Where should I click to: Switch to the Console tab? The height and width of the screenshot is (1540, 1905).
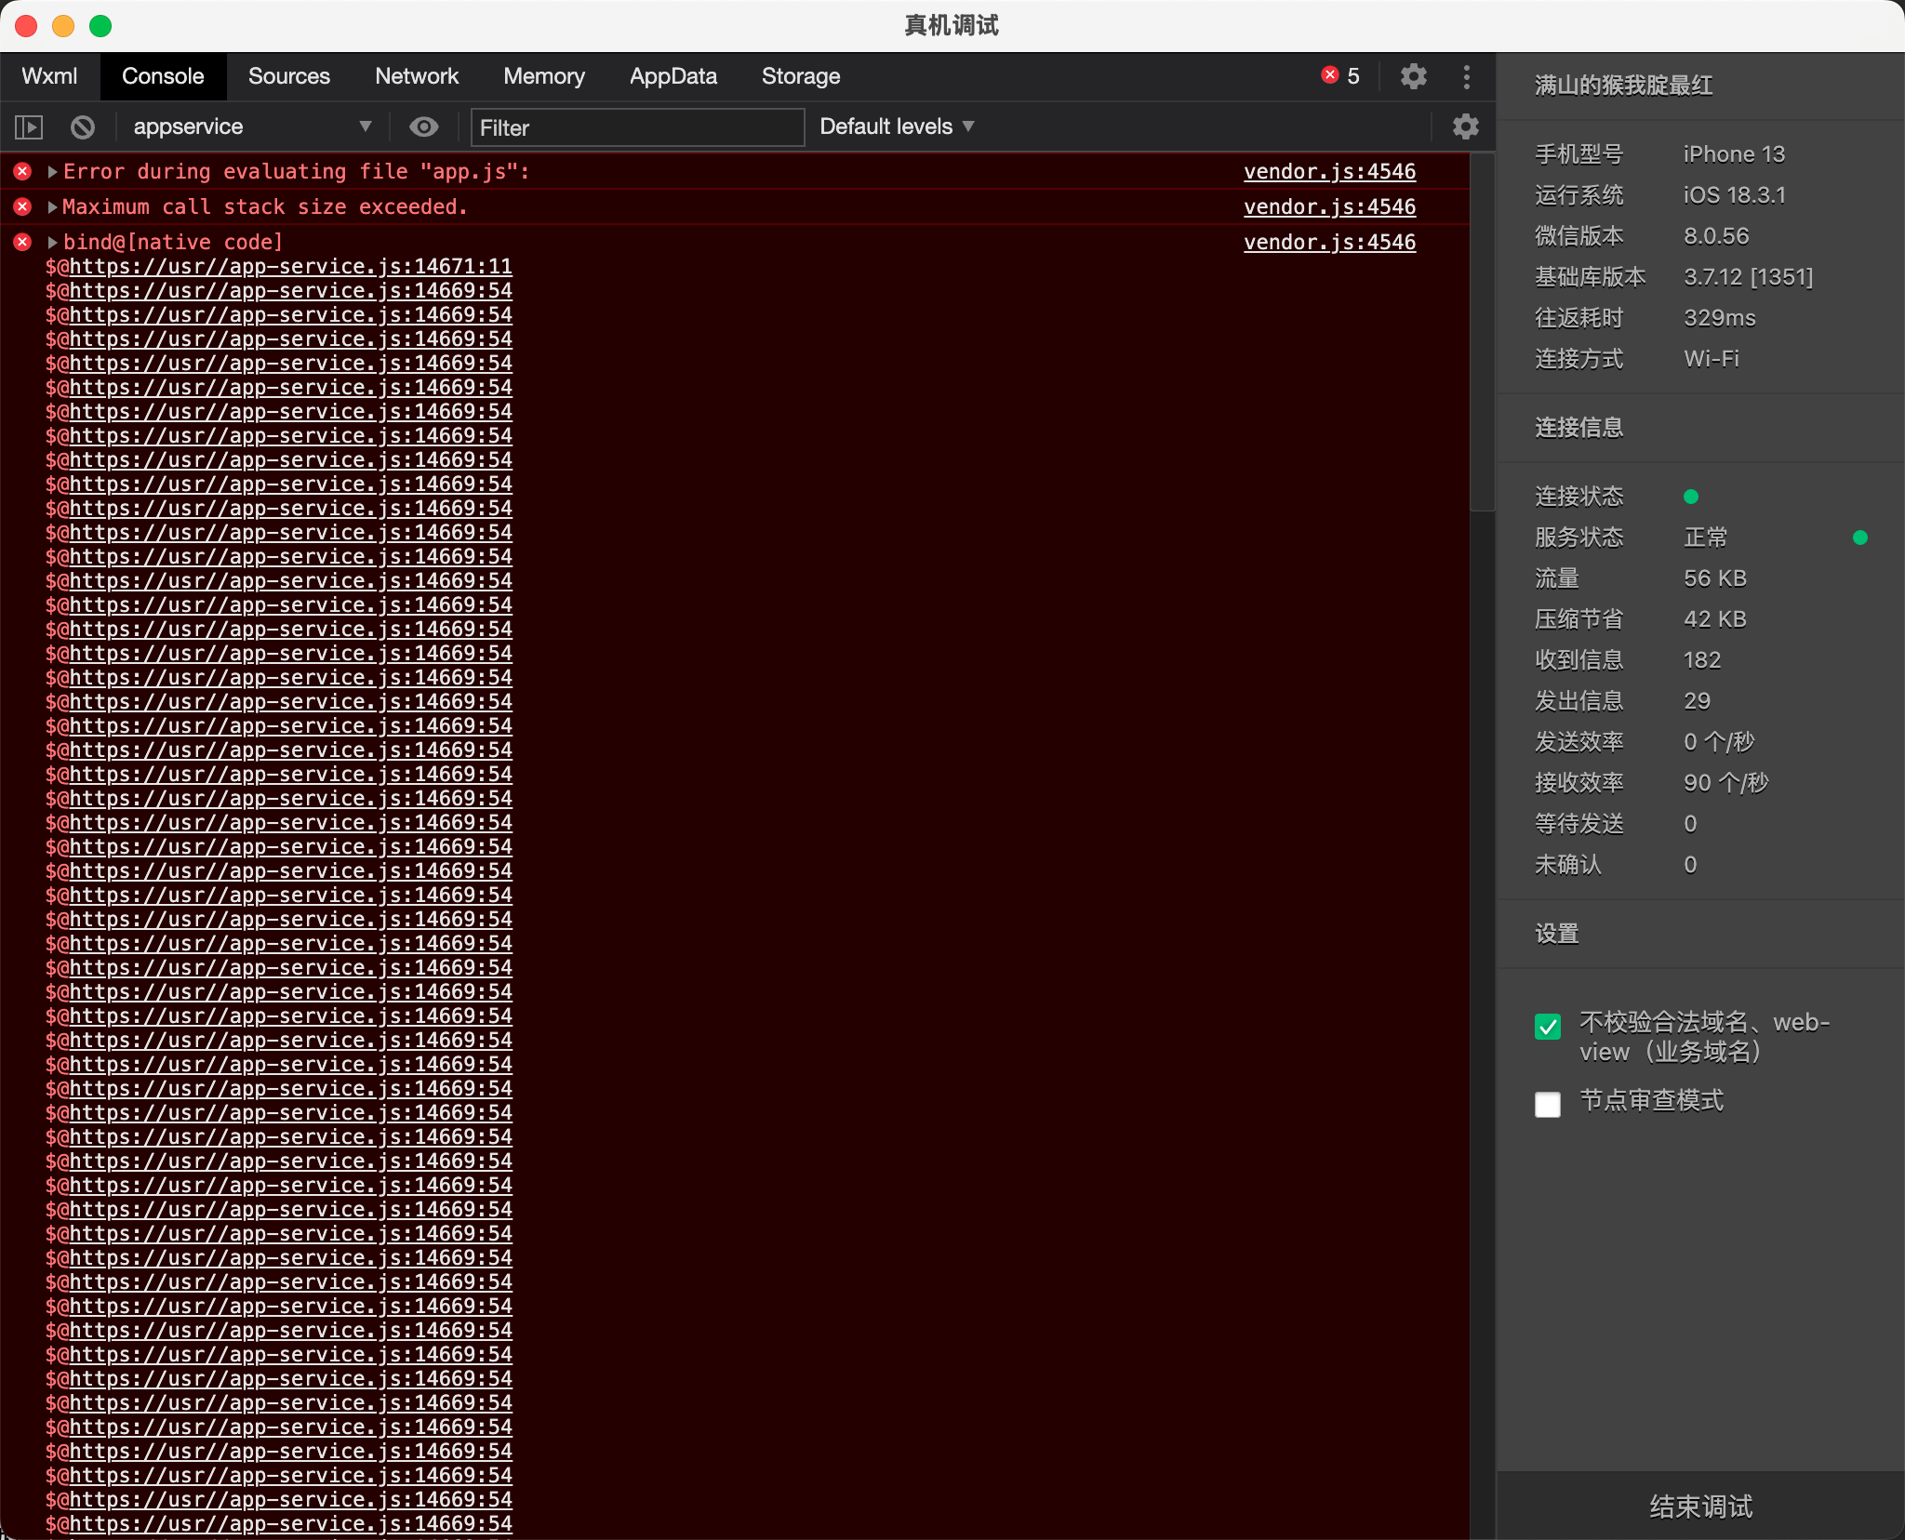(163, 76)
